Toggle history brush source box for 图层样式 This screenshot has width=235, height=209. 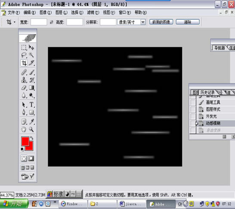coord(193,109)
